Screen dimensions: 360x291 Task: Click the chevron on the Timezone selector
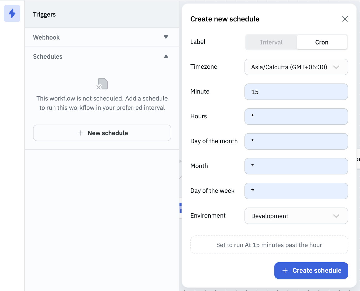pyautogui.click(x=337, y=67)
